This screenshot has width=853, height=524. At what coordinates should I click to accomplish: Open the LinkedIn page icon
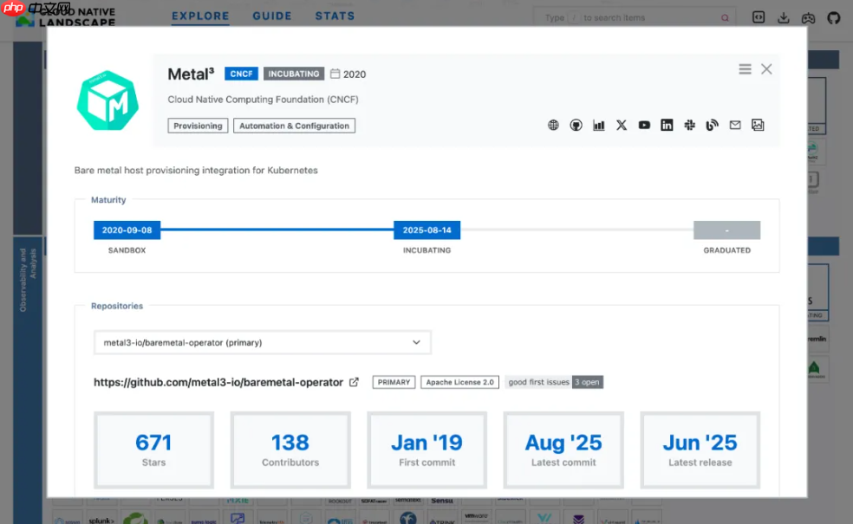click(x=667, y=126)
